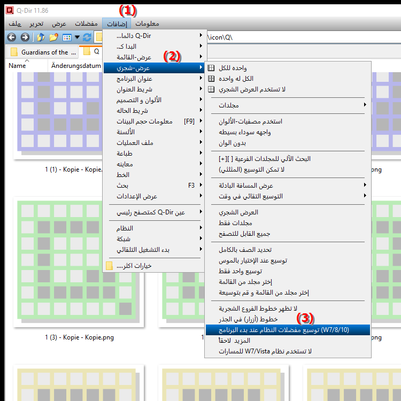Open the عرض الإعدادات menu entry
Screen dimensions: 401x401
(153, 196)
